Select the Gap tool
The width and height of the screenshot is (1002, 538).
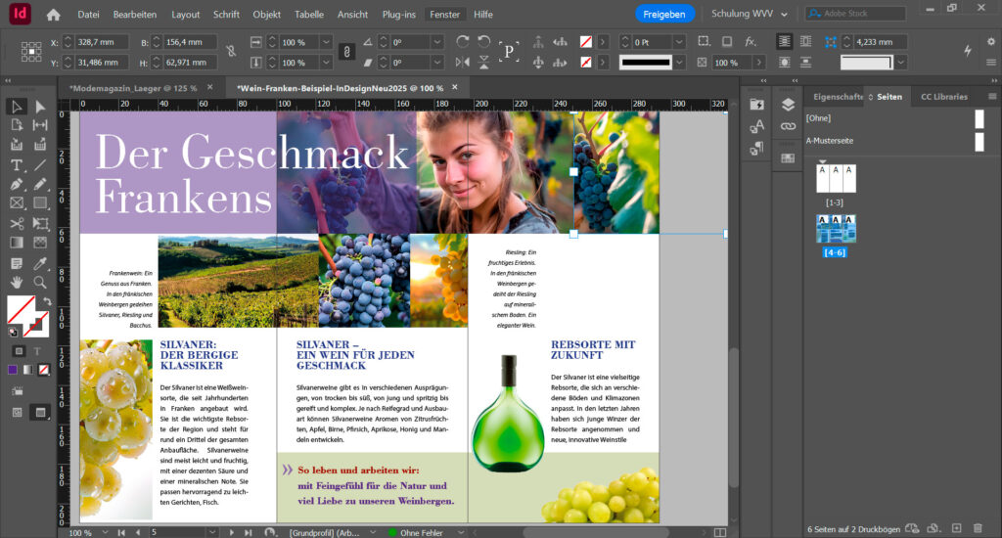(x=40, y=125)
